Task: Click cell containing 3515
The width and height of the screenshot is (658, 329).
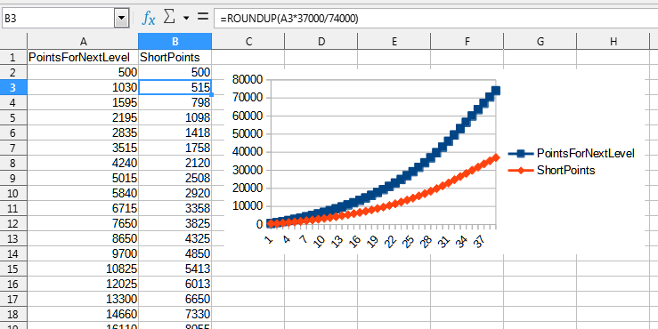Action: click(x=83, y=148)
